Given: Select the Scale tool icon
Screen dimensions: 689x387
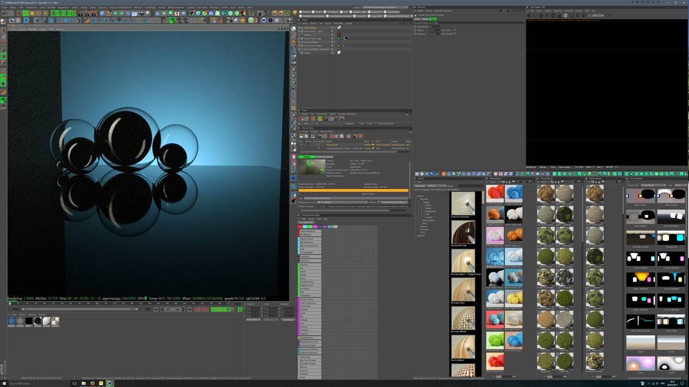Looking at the screenshot, I should tap(32, 13).
